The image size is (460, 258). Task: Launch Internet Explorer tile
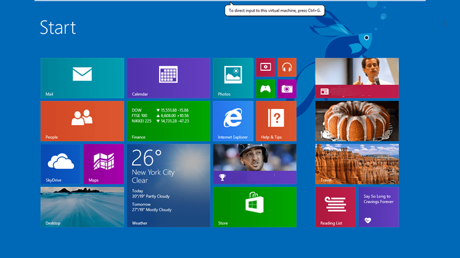tap(233, 121)
